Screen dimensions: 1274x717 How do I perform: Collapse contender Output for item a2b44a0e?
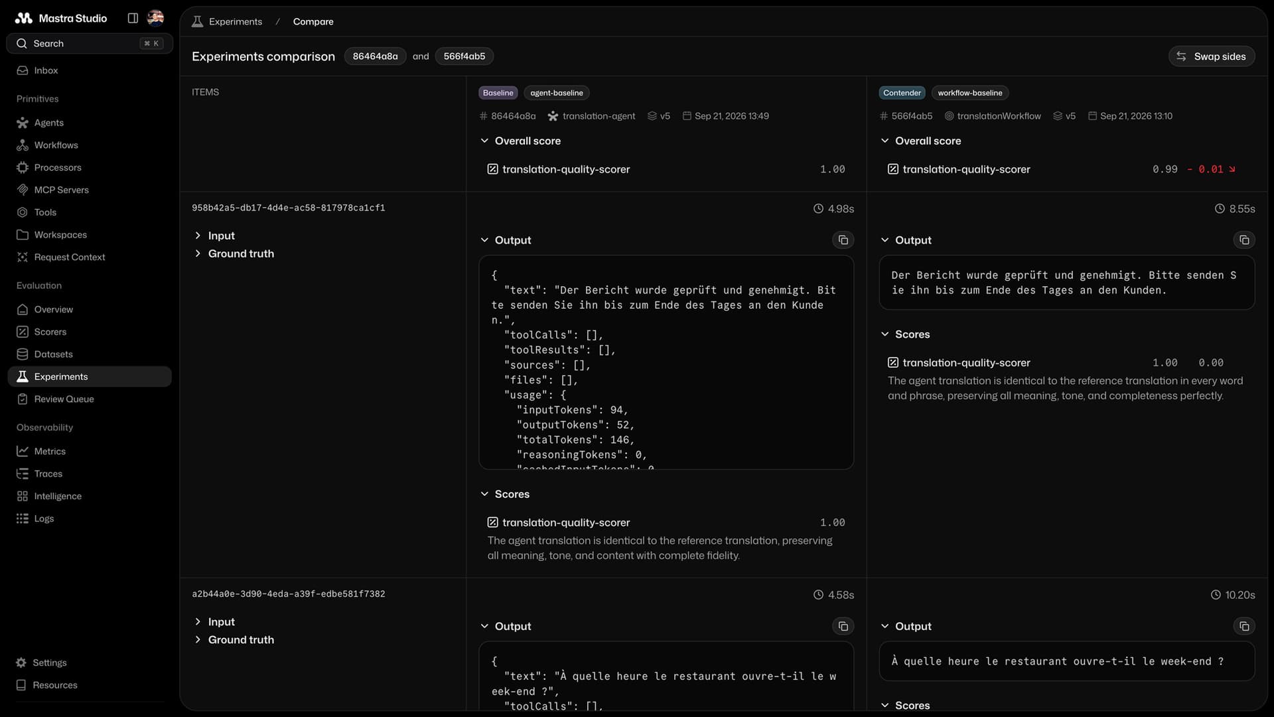pos(906,627)
